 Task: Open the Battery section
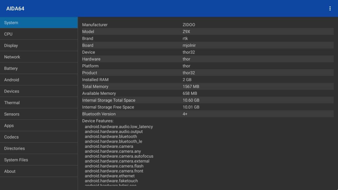tap(39, 68)
